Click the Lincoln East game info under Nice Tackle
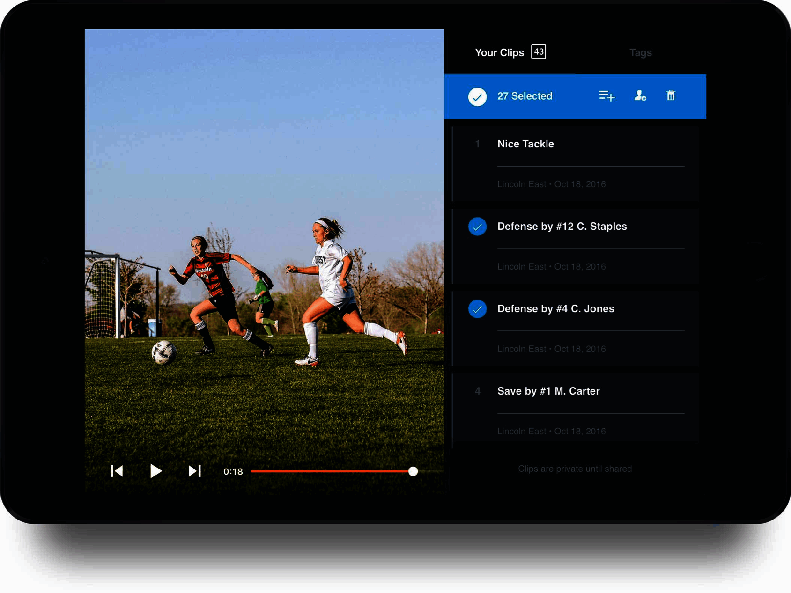Viewport: 791px width, 593px height. pyautogui.click(x=551, y=184)
